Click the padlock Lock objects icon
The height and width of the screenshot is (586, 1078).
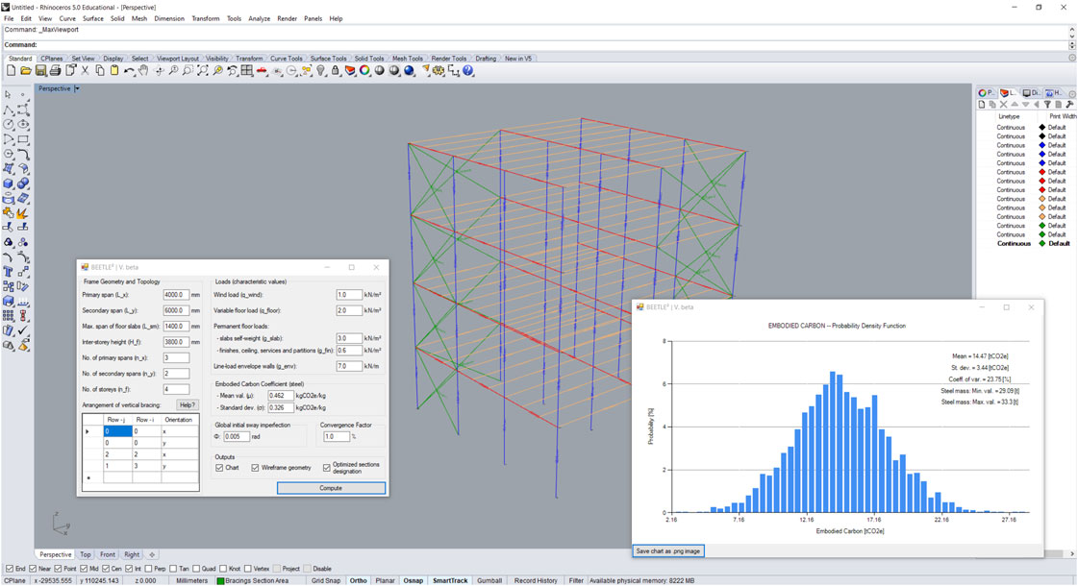pos(336,71)
